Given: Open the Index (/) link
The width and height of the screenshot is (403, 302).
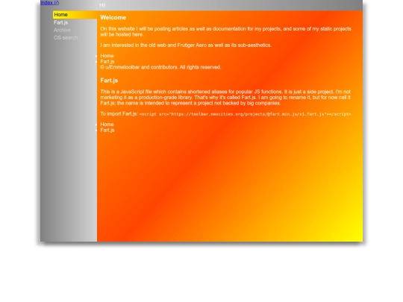Looking at the screenshot, I should pyautogui.click(x=49, y=2).
